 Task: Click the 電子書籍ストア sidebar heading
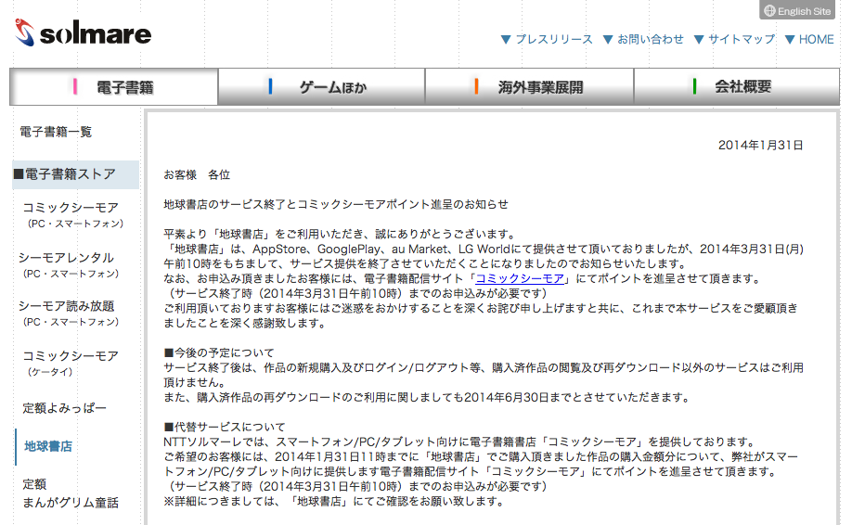pos(75,174)
